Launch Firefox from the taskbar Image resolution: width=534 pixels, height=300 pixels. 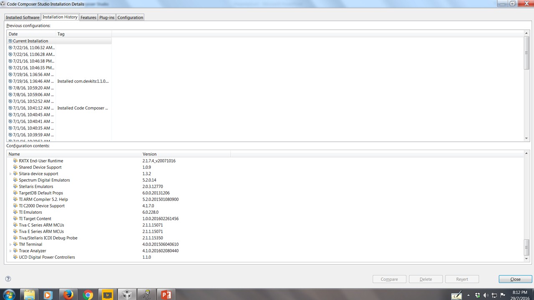click(68, 295)
